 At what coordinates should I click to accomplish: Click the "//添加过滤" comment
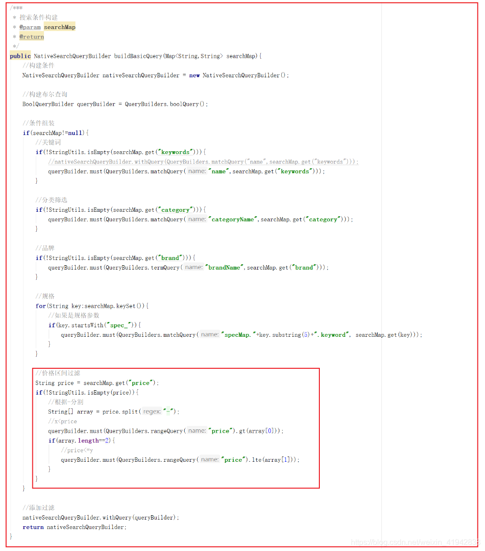coord(38,508)
